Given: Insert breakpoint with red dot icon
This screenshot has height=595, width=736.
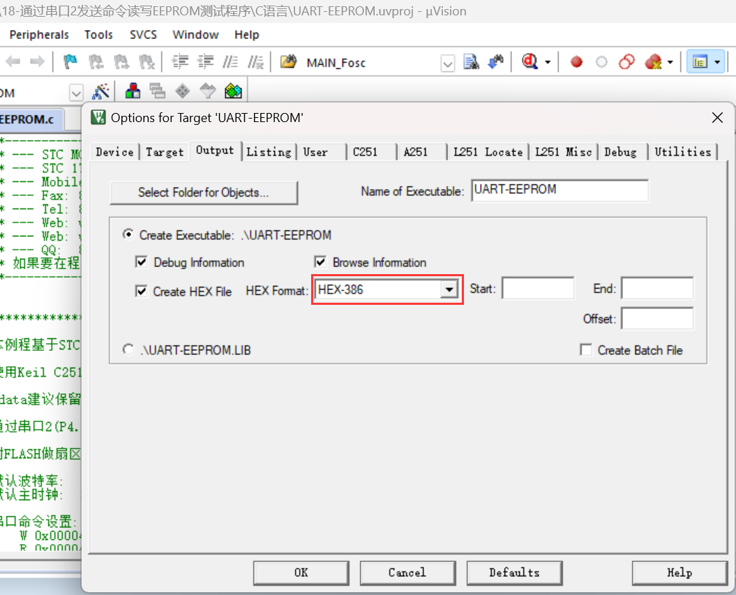Looking at the screenshot, I should tap(576, 62).
